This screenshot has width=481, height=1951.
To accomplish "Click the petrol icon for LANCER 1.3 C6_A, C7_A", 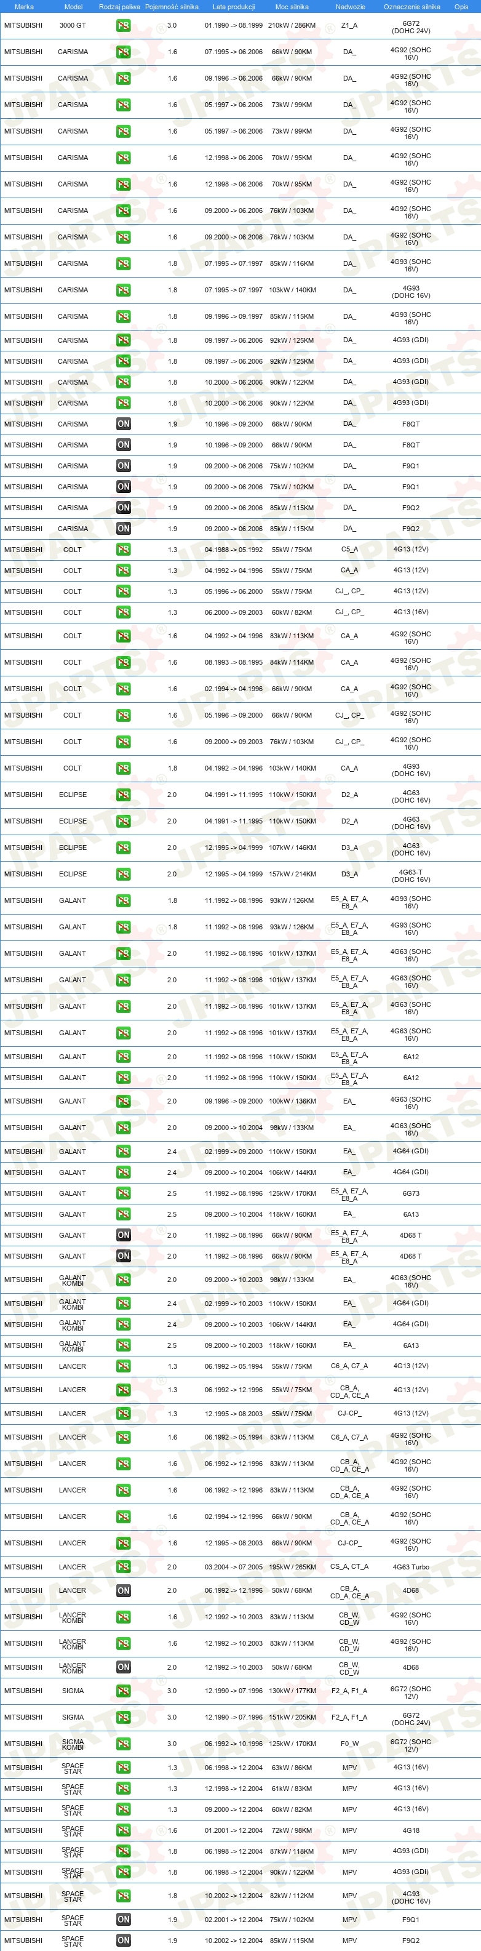I will [x=123, y=1366].
